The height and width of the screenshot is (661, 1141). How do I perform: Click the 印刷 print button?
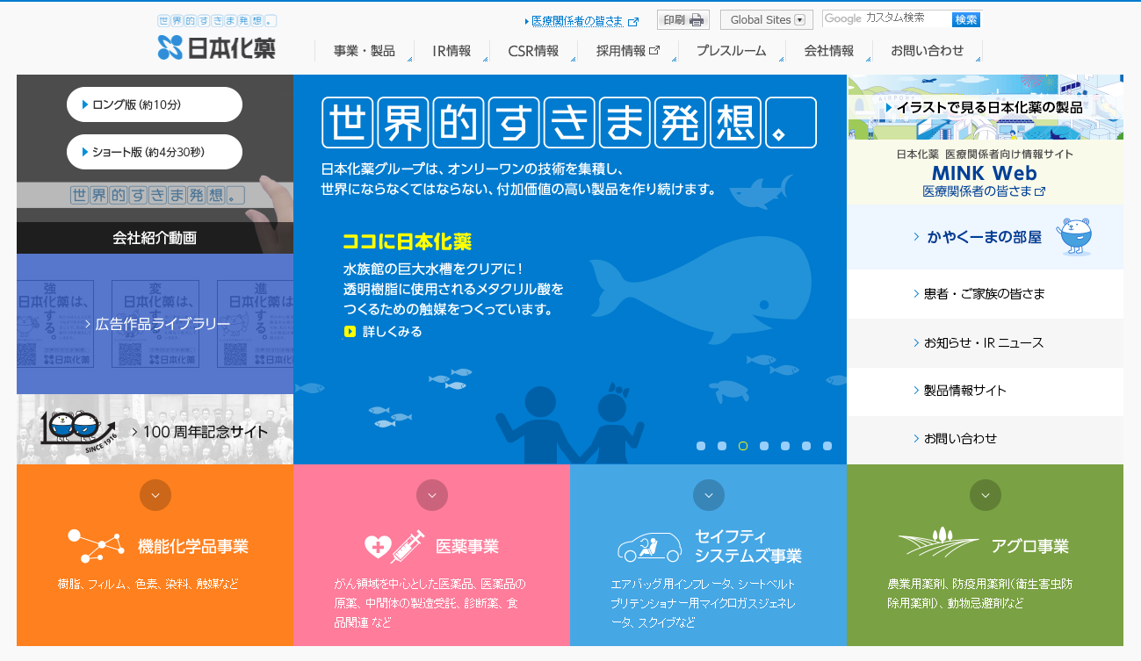pos(682,20)
